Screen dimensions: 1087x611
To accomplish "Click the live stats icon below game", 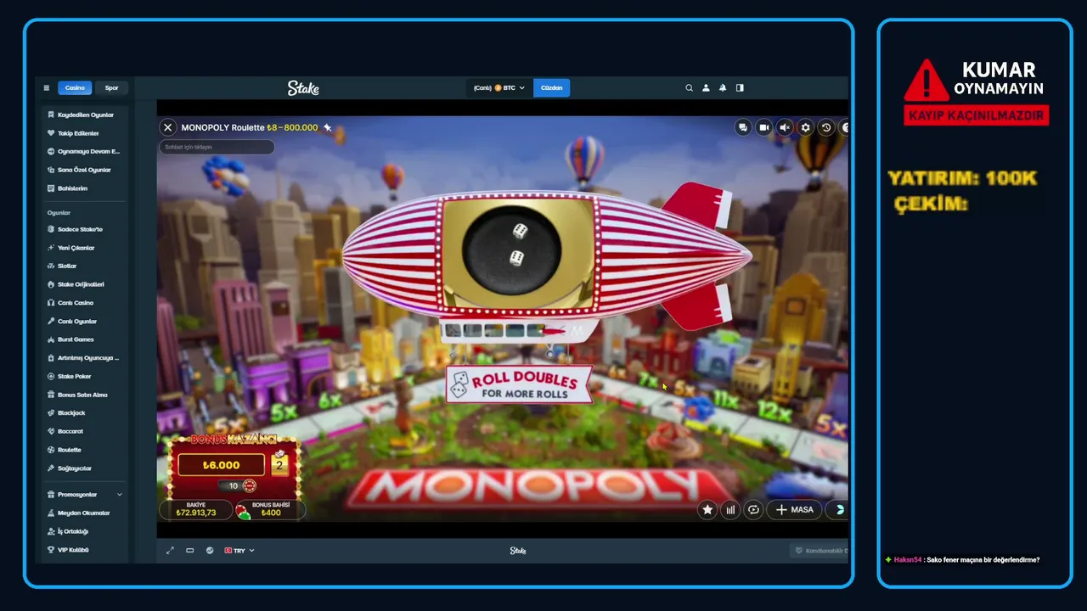I will click(x=210, y=551).
